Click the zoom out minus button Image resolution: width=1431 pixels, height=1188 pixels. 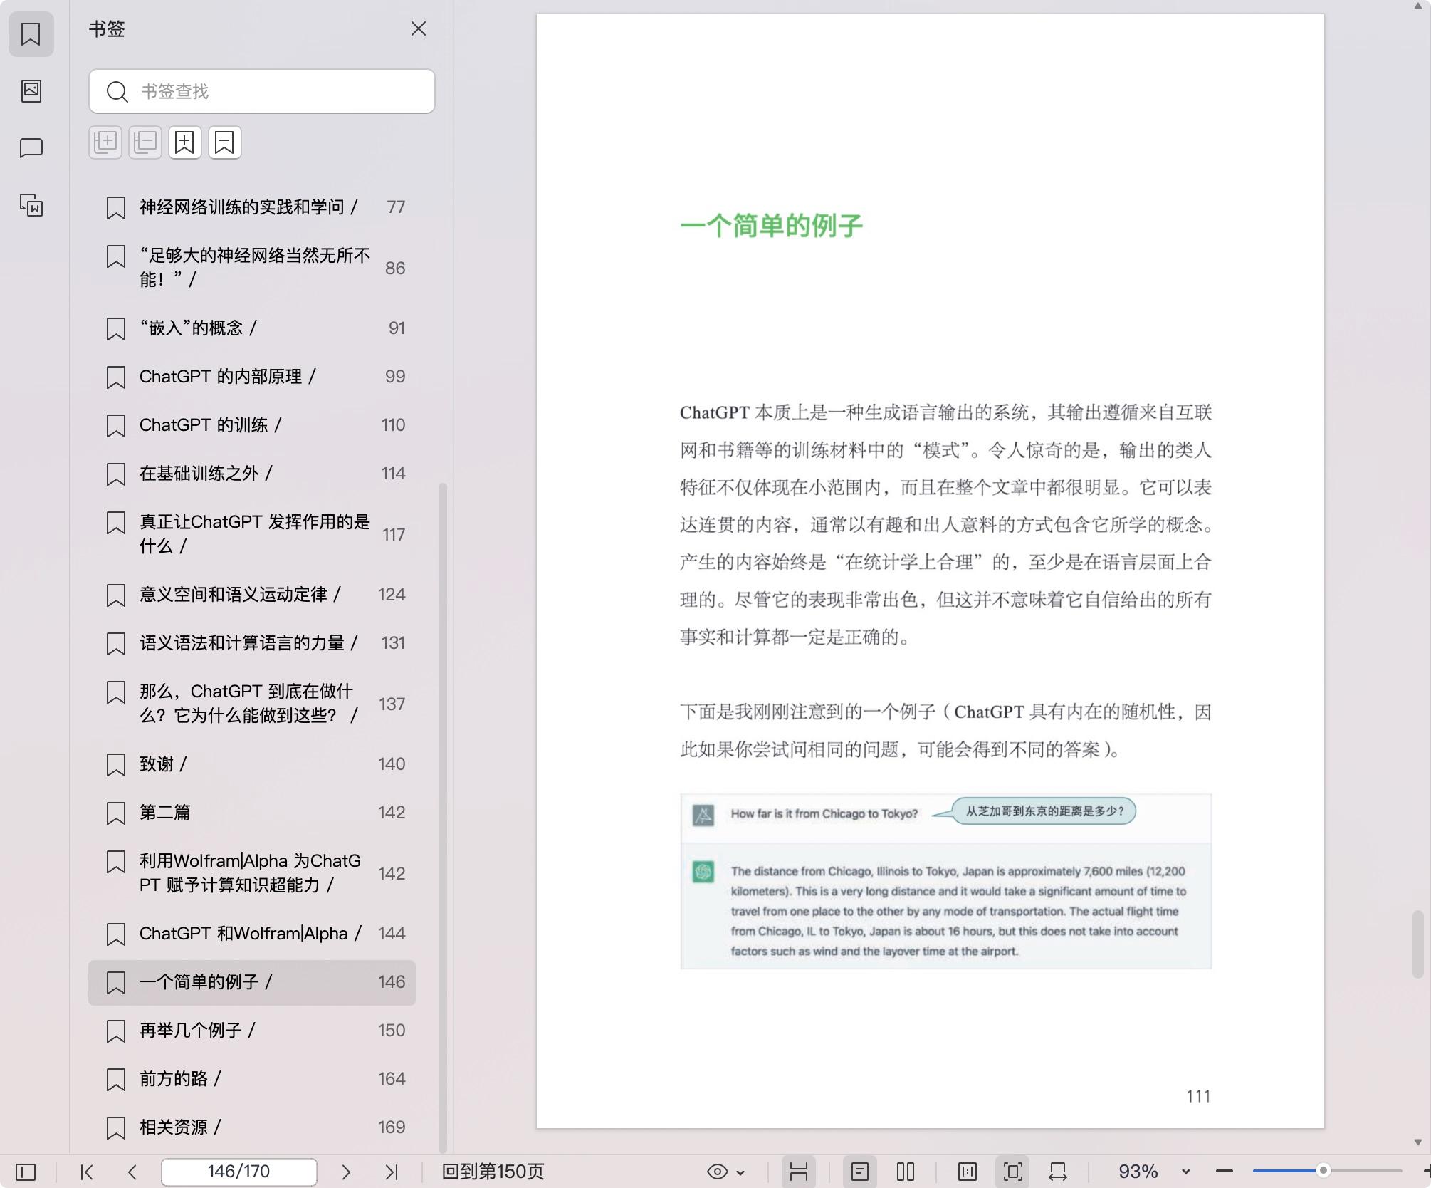coord(1225,1172)
